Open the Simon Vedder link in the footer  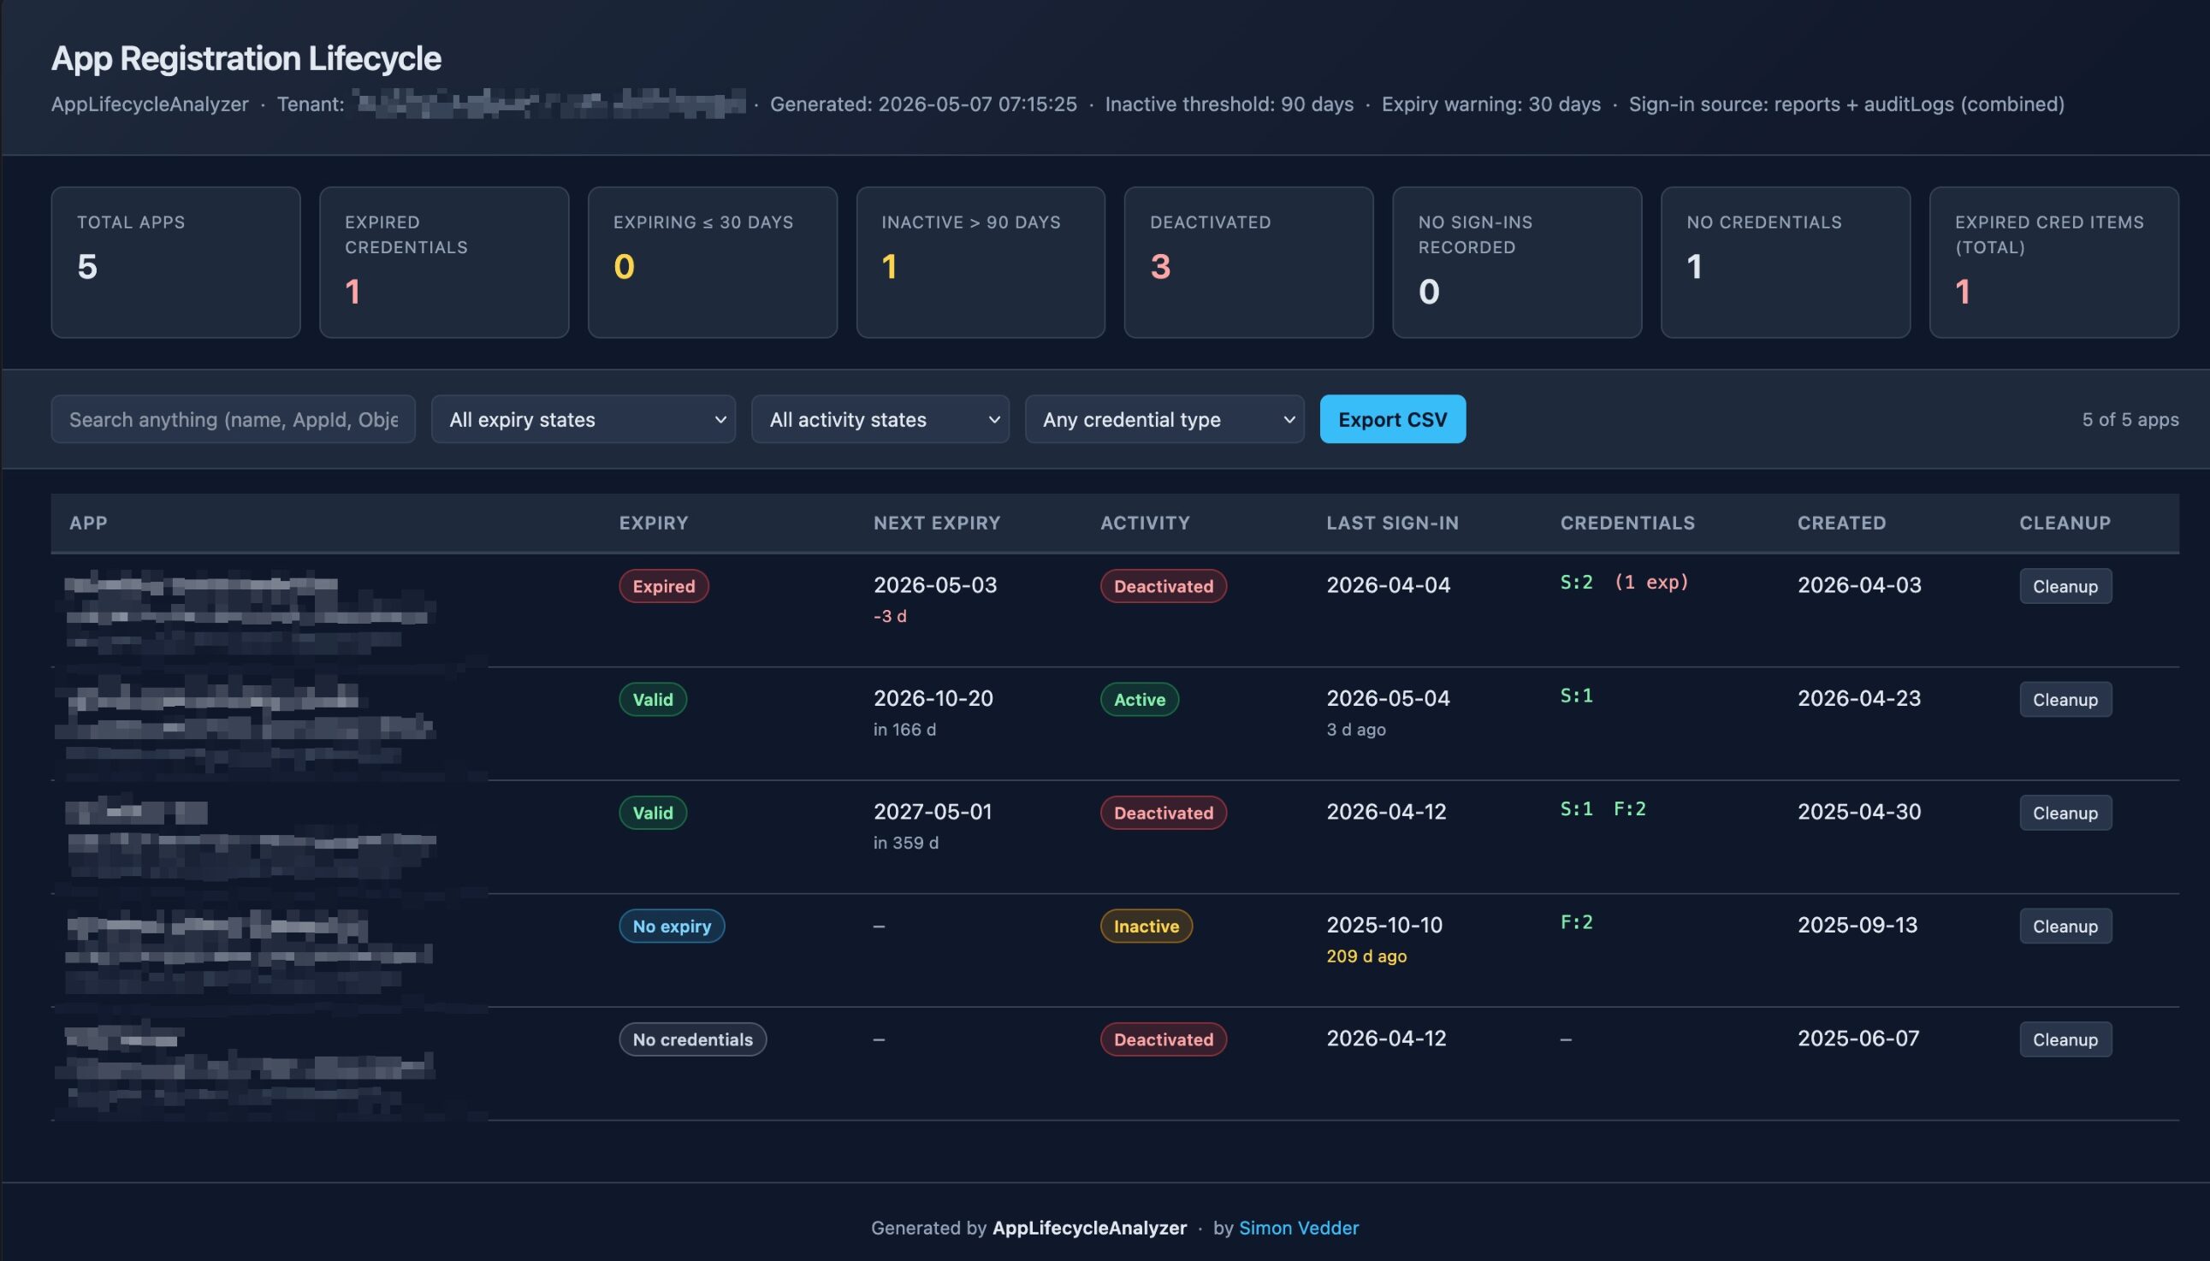(1298, 1228)
